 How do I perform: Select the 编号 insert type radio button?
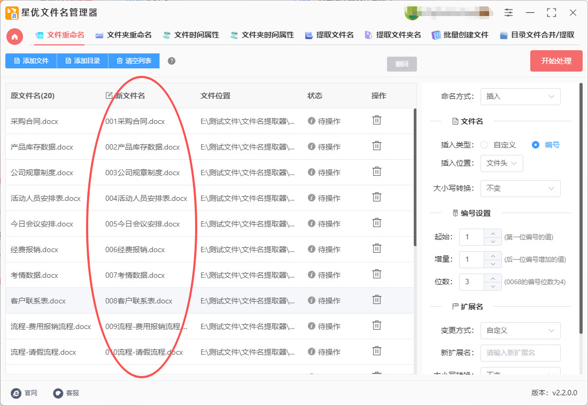535,145
